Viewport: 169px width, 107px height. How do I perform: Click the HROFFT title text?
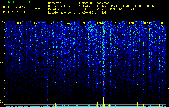point(17,2)
